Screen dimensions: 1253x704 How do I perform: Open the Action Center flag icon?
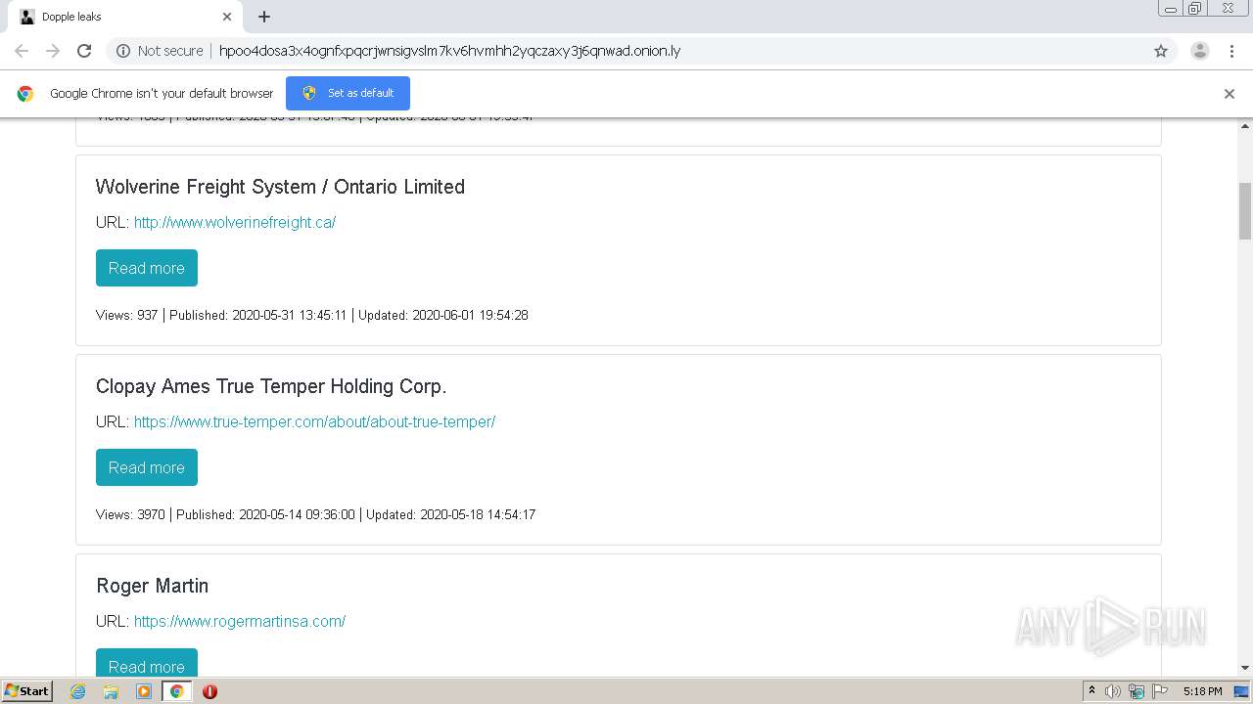pyautogui.click(x=1160, y=691)
